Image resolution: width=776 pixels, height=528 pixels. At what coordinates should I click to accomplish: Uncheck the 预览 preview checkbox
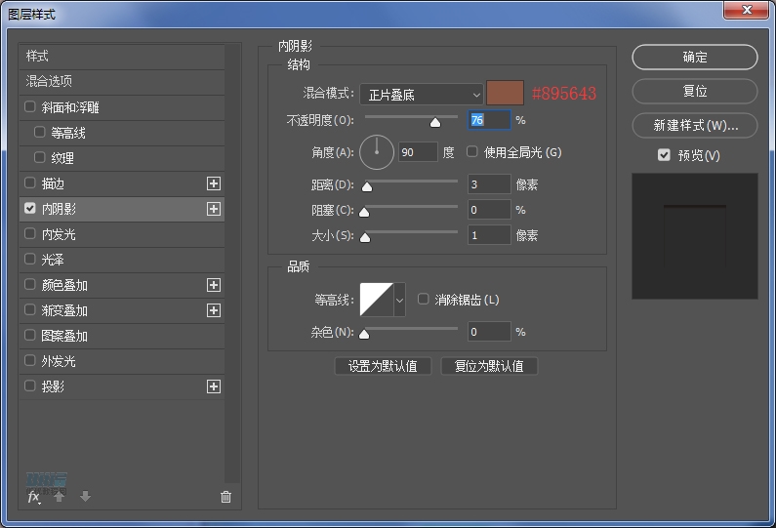coord(664,155)
